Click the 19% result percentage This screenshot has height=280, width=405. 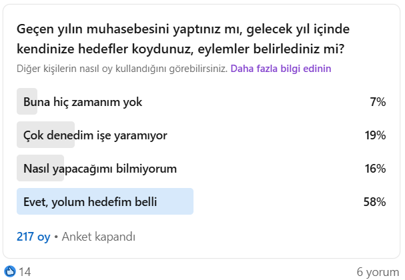coord(375,135)
